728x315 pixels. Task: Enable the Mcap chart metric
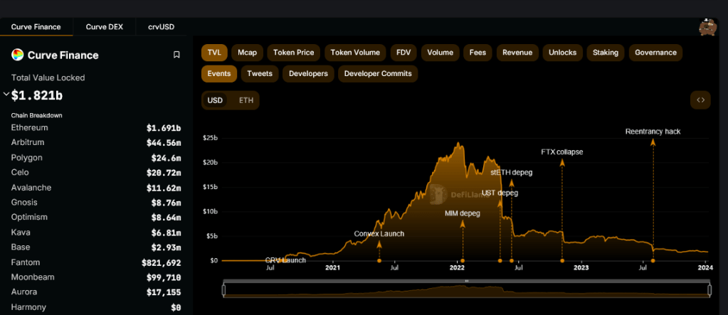coord(247,52)
